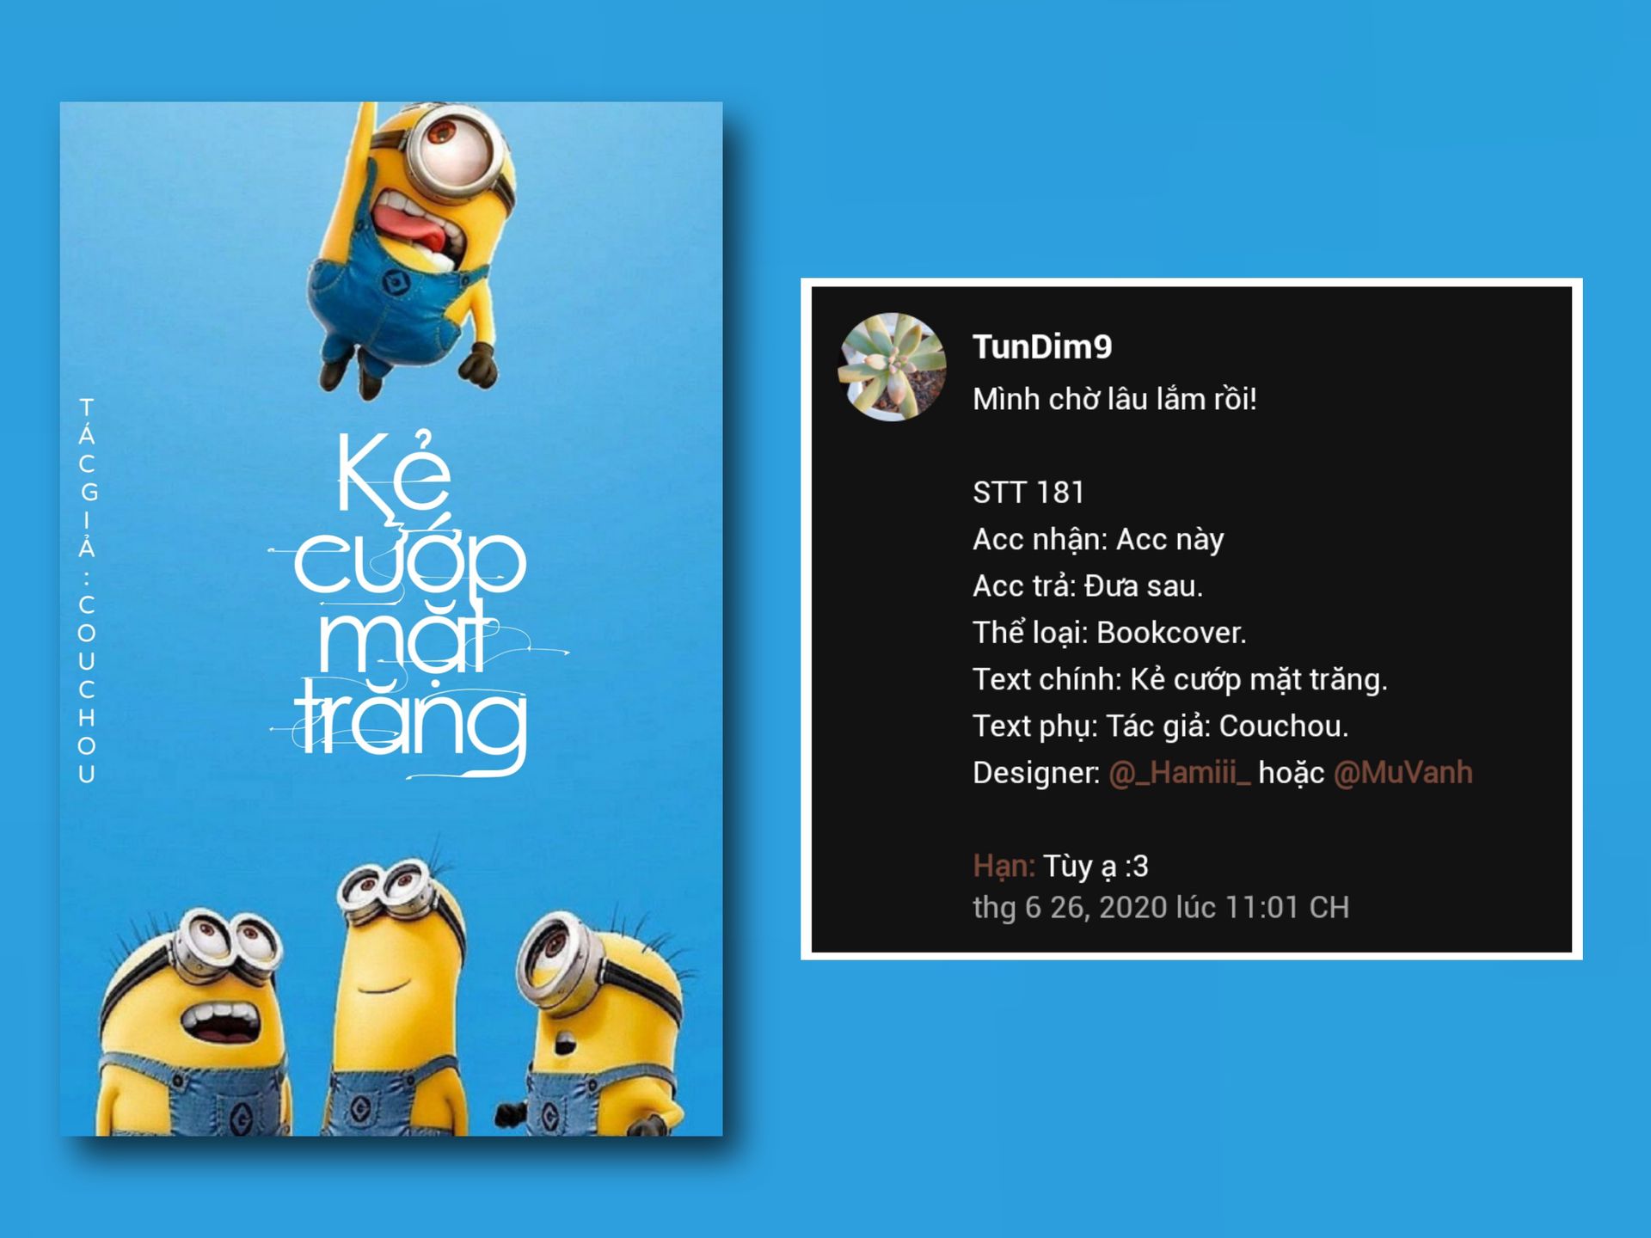Click the comment timestamp 'thg 6 26, 2020 lúc 11:01 CH'

1161,907
